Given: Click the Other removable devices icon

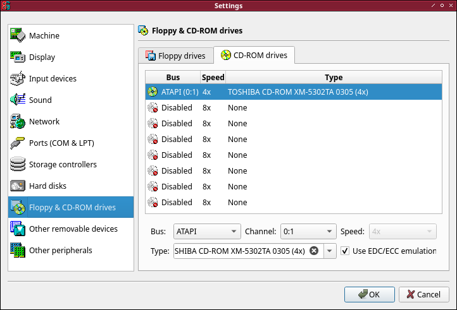Looking at the screenshot, I should 18,229.
